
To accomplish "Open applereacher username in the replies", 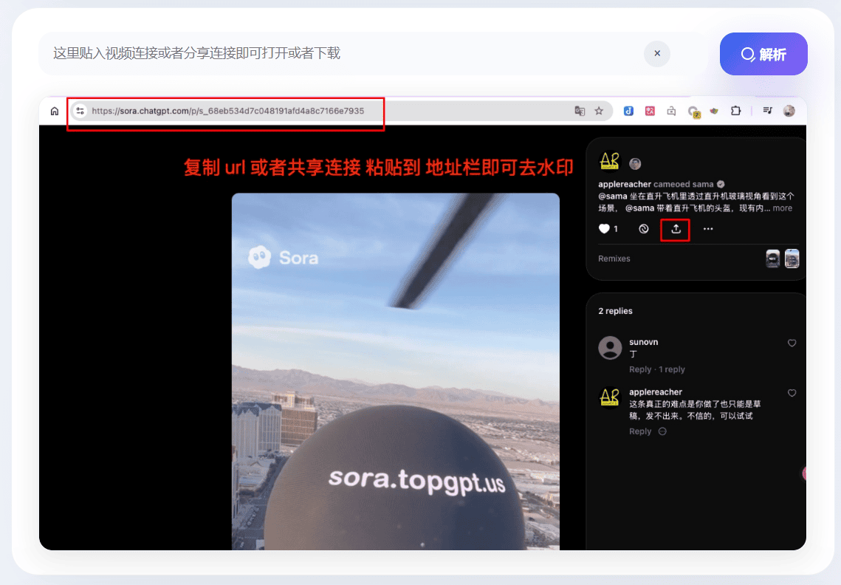I will tap(656, 391).
